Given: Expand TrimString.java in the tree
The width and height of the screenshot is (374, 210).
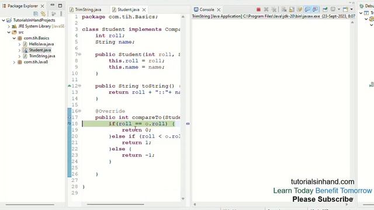Looking at the screenshot, I should [x=19, y=56].
